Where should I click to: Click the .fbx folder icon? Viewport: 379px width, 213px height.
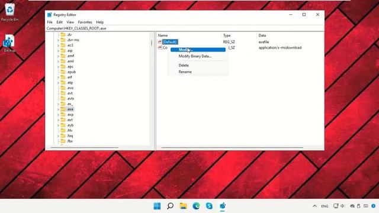(63, 141)
